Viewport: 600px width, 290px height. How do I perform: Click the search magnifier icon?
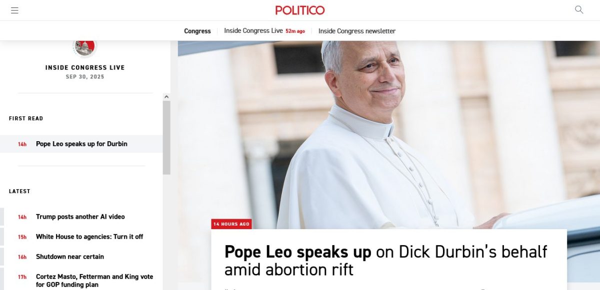[579, 9]
